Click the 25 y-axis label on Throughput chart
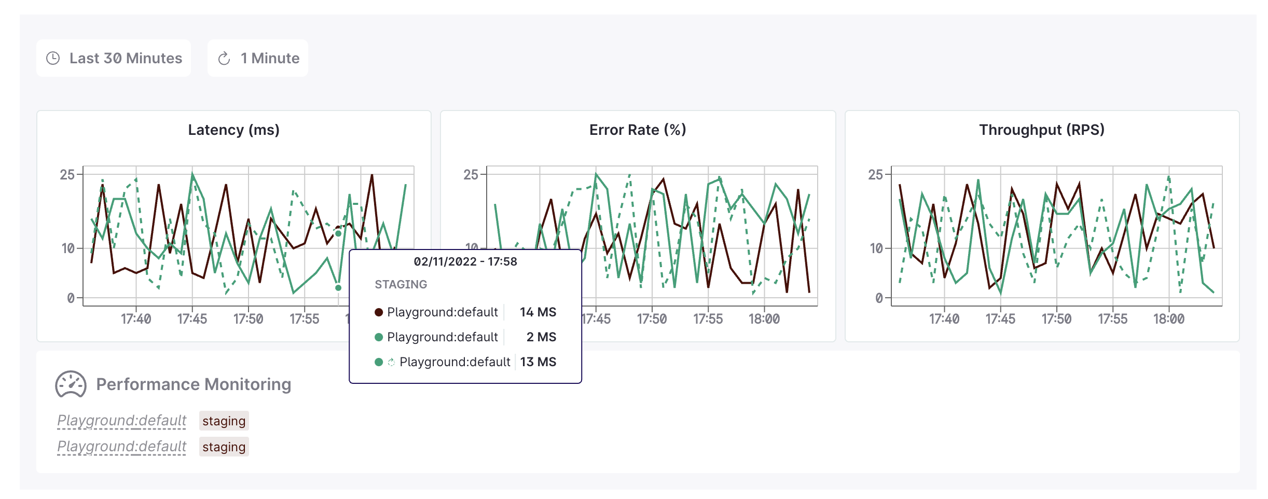The height and width of the screenshot is (499, 1268). point(876,175)
